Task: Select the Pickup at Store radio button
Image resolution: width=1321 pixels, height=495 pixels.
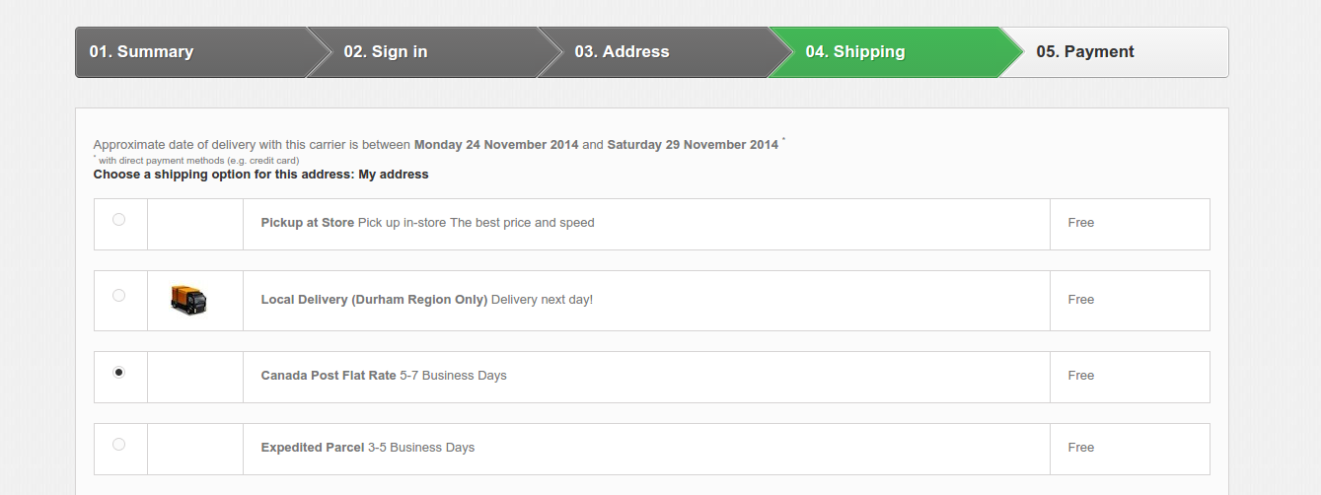Action: [119, 220]
